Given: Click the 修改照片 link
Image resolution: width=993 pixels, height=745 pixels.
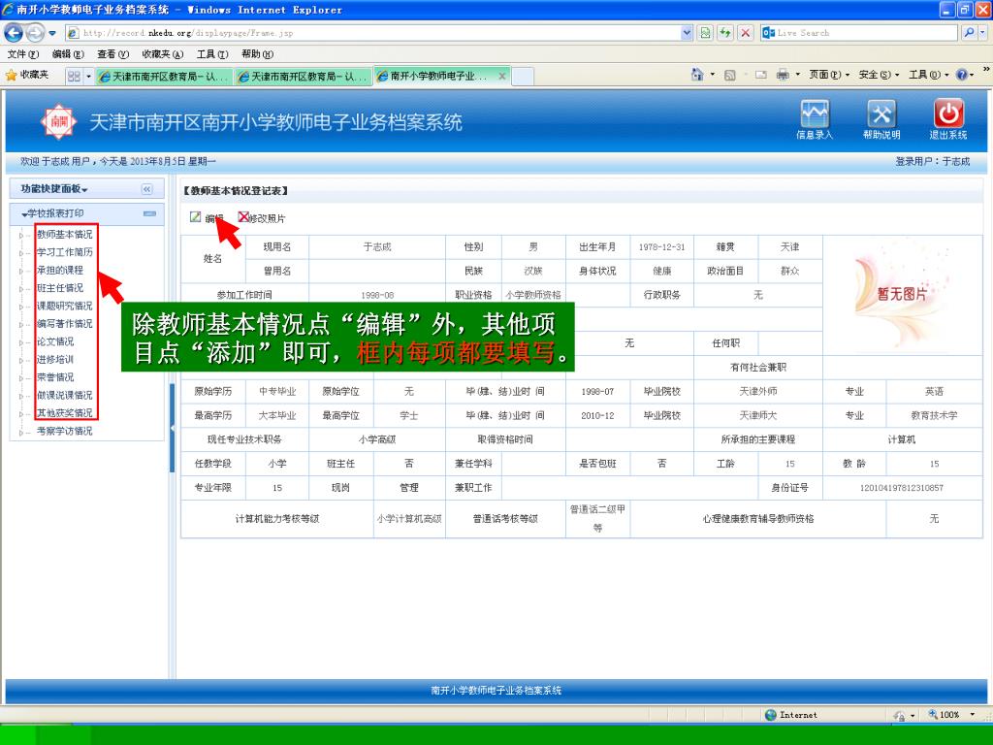Looking at the screenshot, I should tap(267, 218).
